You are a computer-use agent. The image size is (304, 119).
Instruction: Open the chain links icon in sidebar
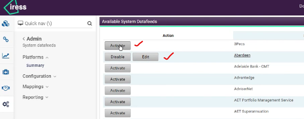(x=6, y=40)
